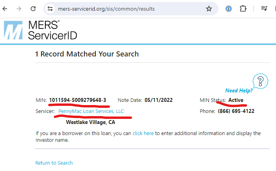View site information icon in address bar
The image size is (276, 171).
pos(50,9)
